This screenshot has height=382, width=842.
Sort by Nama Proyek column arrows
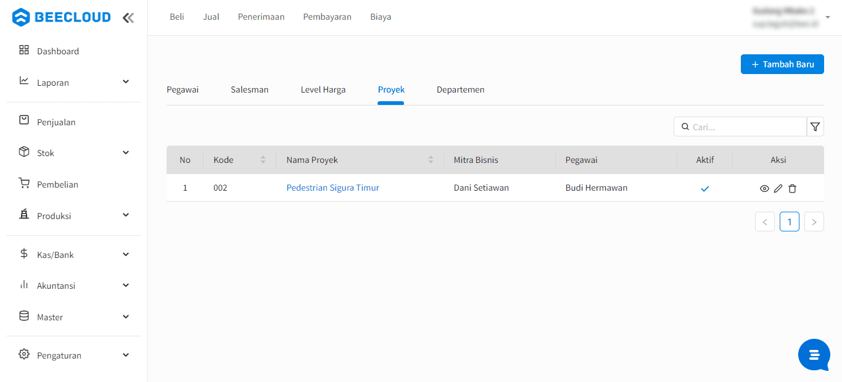431,160
